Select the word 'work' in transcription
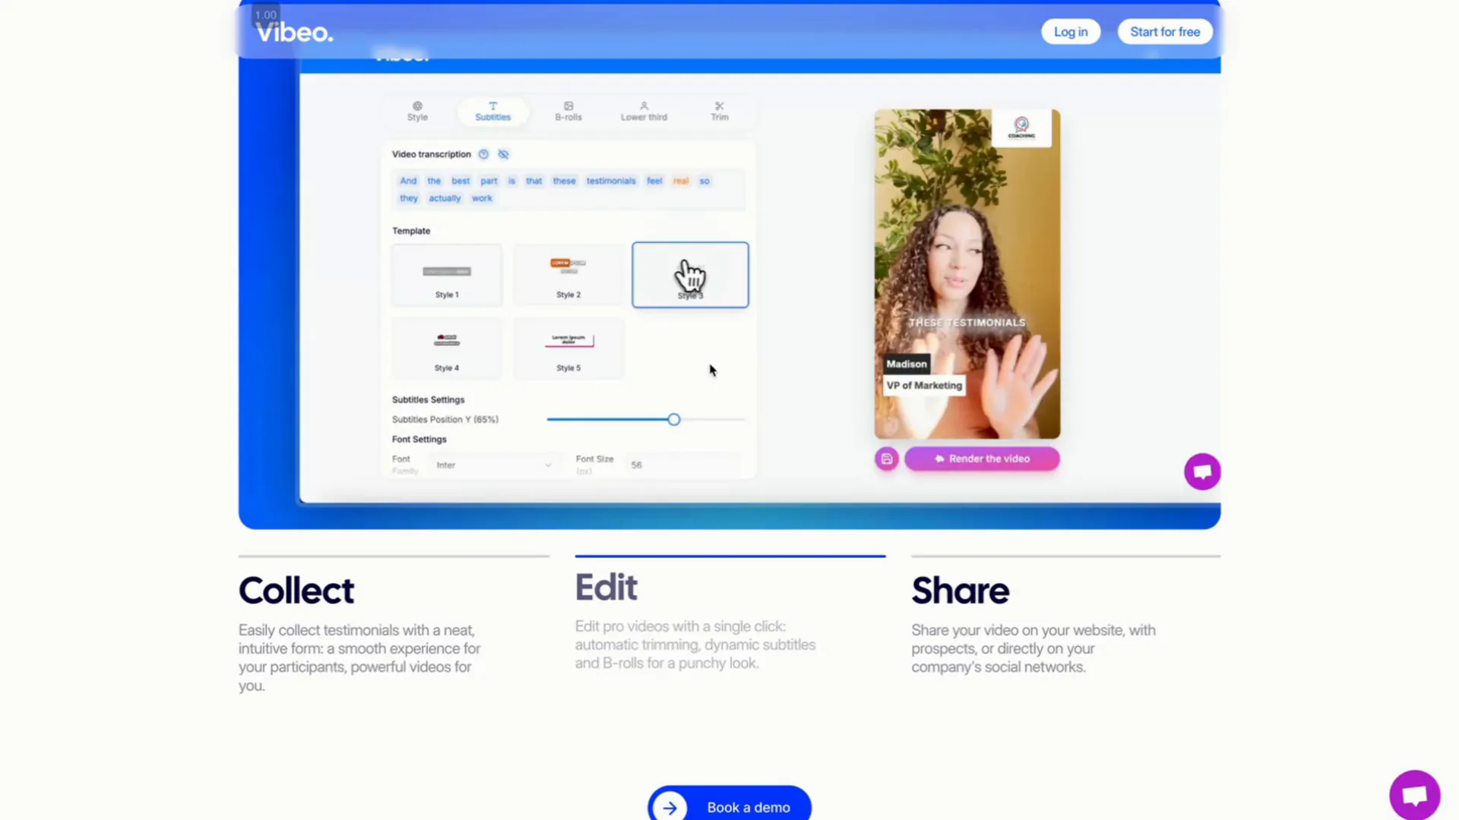 click(x=482, y=198)
